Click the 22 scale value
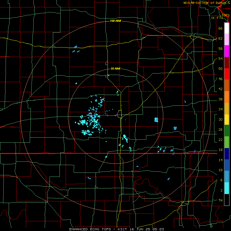This screenshot has width=231, height=231. (x=220, y=140)
